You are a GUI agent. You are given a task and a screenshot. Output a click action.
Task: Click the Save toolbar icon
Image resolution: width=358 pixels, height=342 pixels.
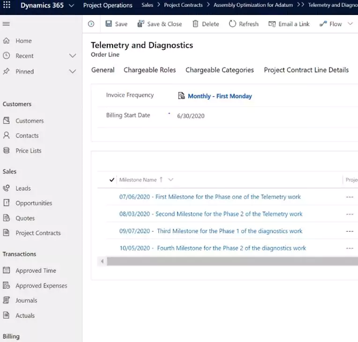(109, 24)
